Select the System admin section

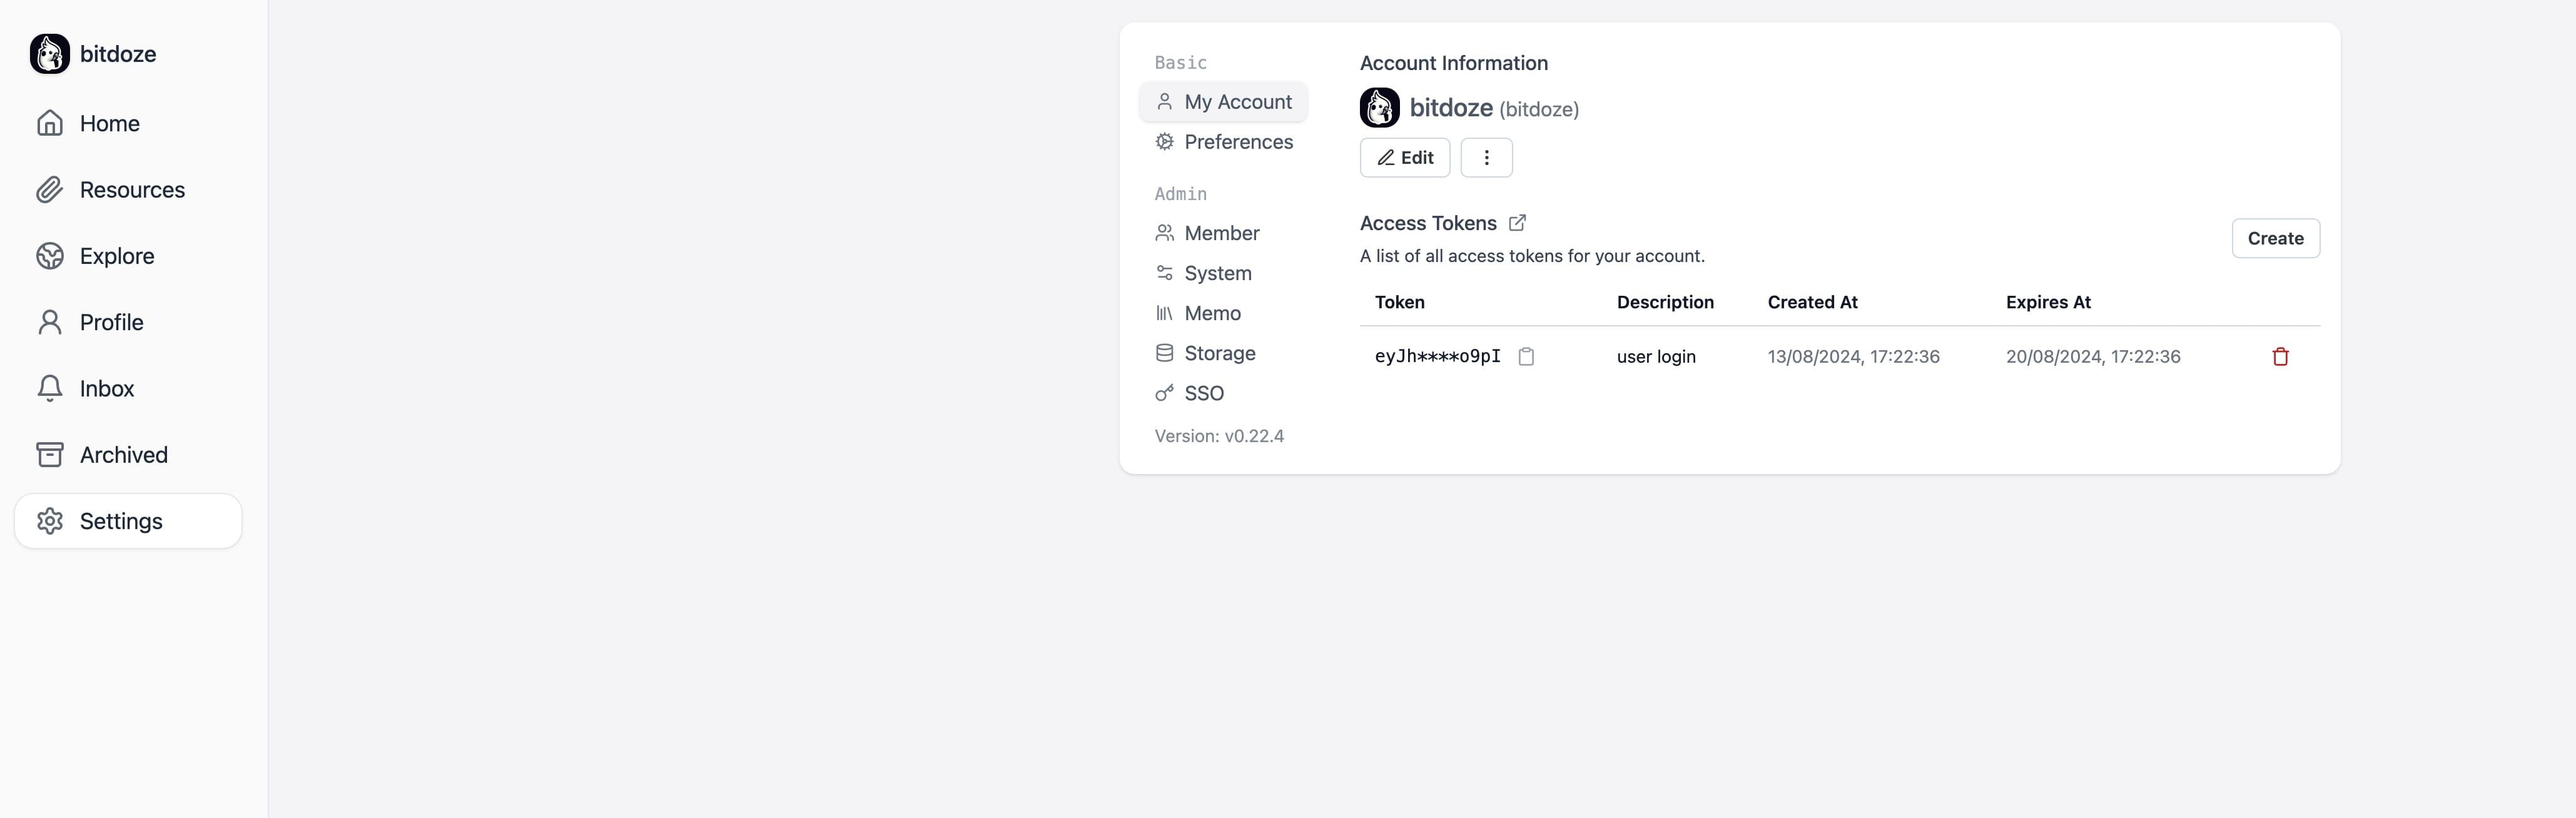click(1217, 273)
